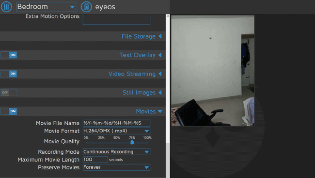
Task: Open the settings menu hamburger icon
Action: pos(6,7)
